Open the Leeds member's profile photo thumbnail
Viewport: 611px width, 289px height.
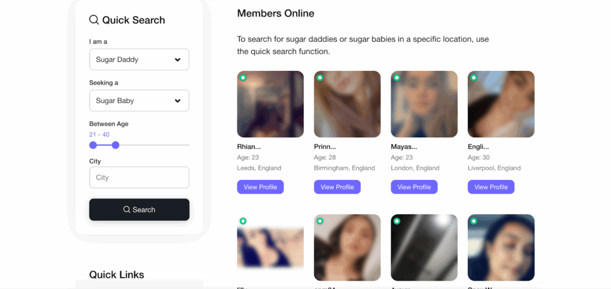coord(270,104)
